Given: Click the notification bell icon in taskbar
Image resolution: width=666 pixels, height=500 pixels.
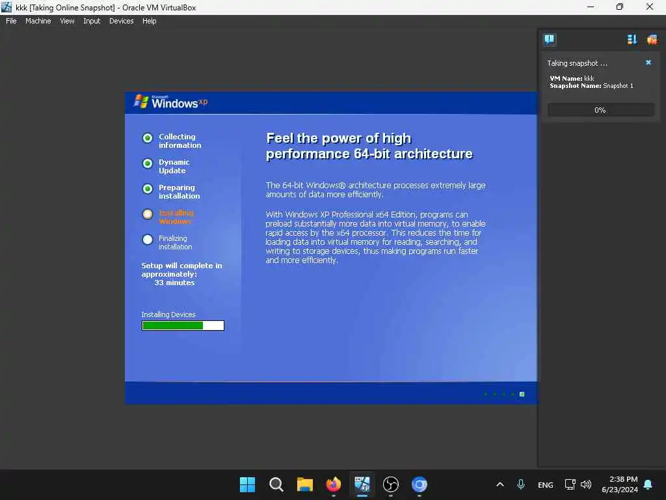Looking at the screenshot, I should pyautogui.click(x=648, y=484).
